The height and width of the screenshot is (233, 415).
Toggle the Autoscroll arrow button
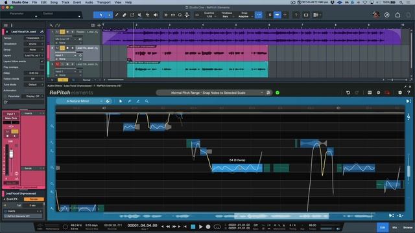coord(277,15)
